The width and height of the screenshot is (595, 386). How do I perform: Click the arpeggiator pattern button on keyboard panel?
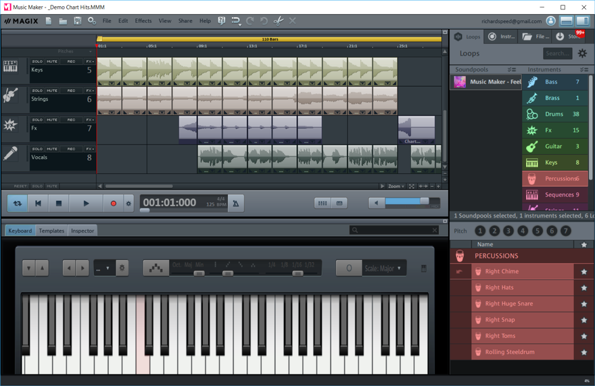click(x=156, y=268)
